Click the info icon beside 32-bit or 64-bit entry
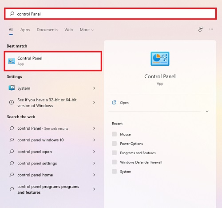Viewport: 222px width, 208px height. click(12, 102)
